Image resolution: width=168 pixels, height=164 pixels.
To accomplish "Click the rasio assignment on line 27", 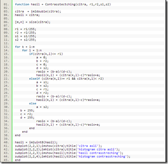I will coord(54,96).
